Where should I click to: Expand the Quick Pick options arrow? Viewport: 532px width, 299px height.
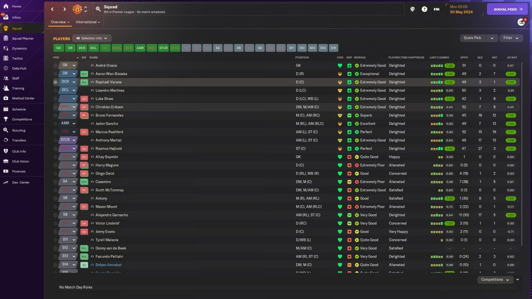[x=492, y=38]
